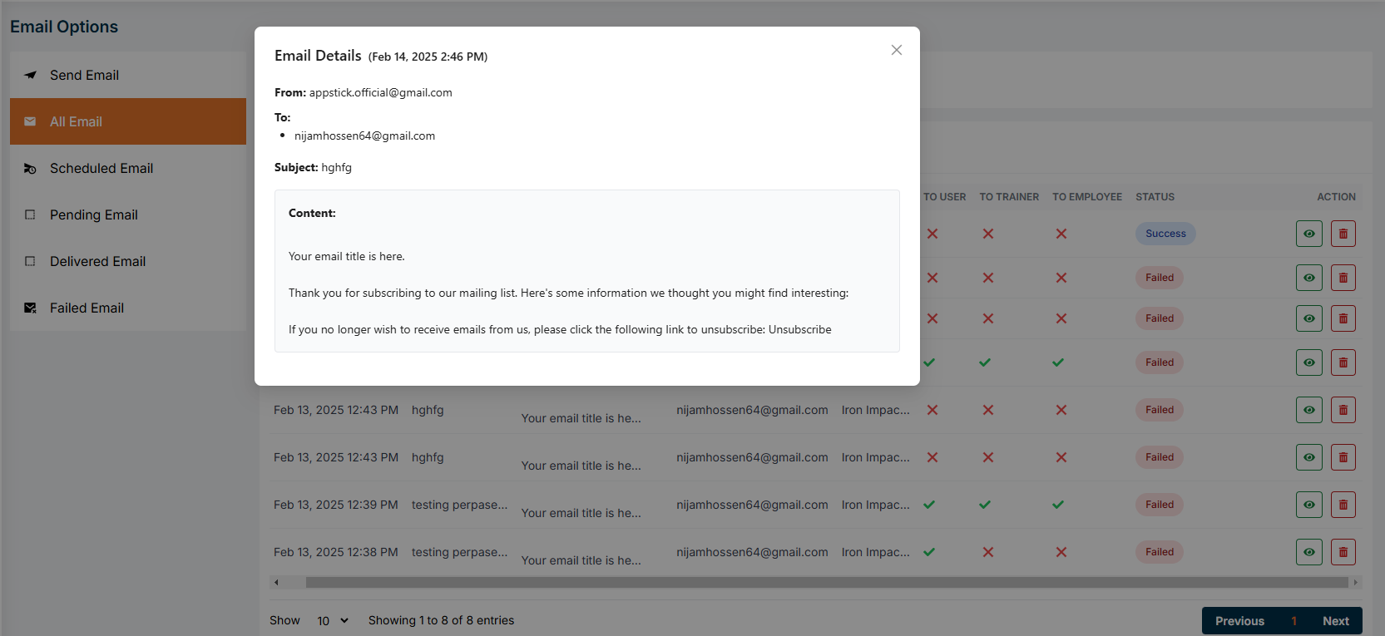Click the TO USER column header

945,197
